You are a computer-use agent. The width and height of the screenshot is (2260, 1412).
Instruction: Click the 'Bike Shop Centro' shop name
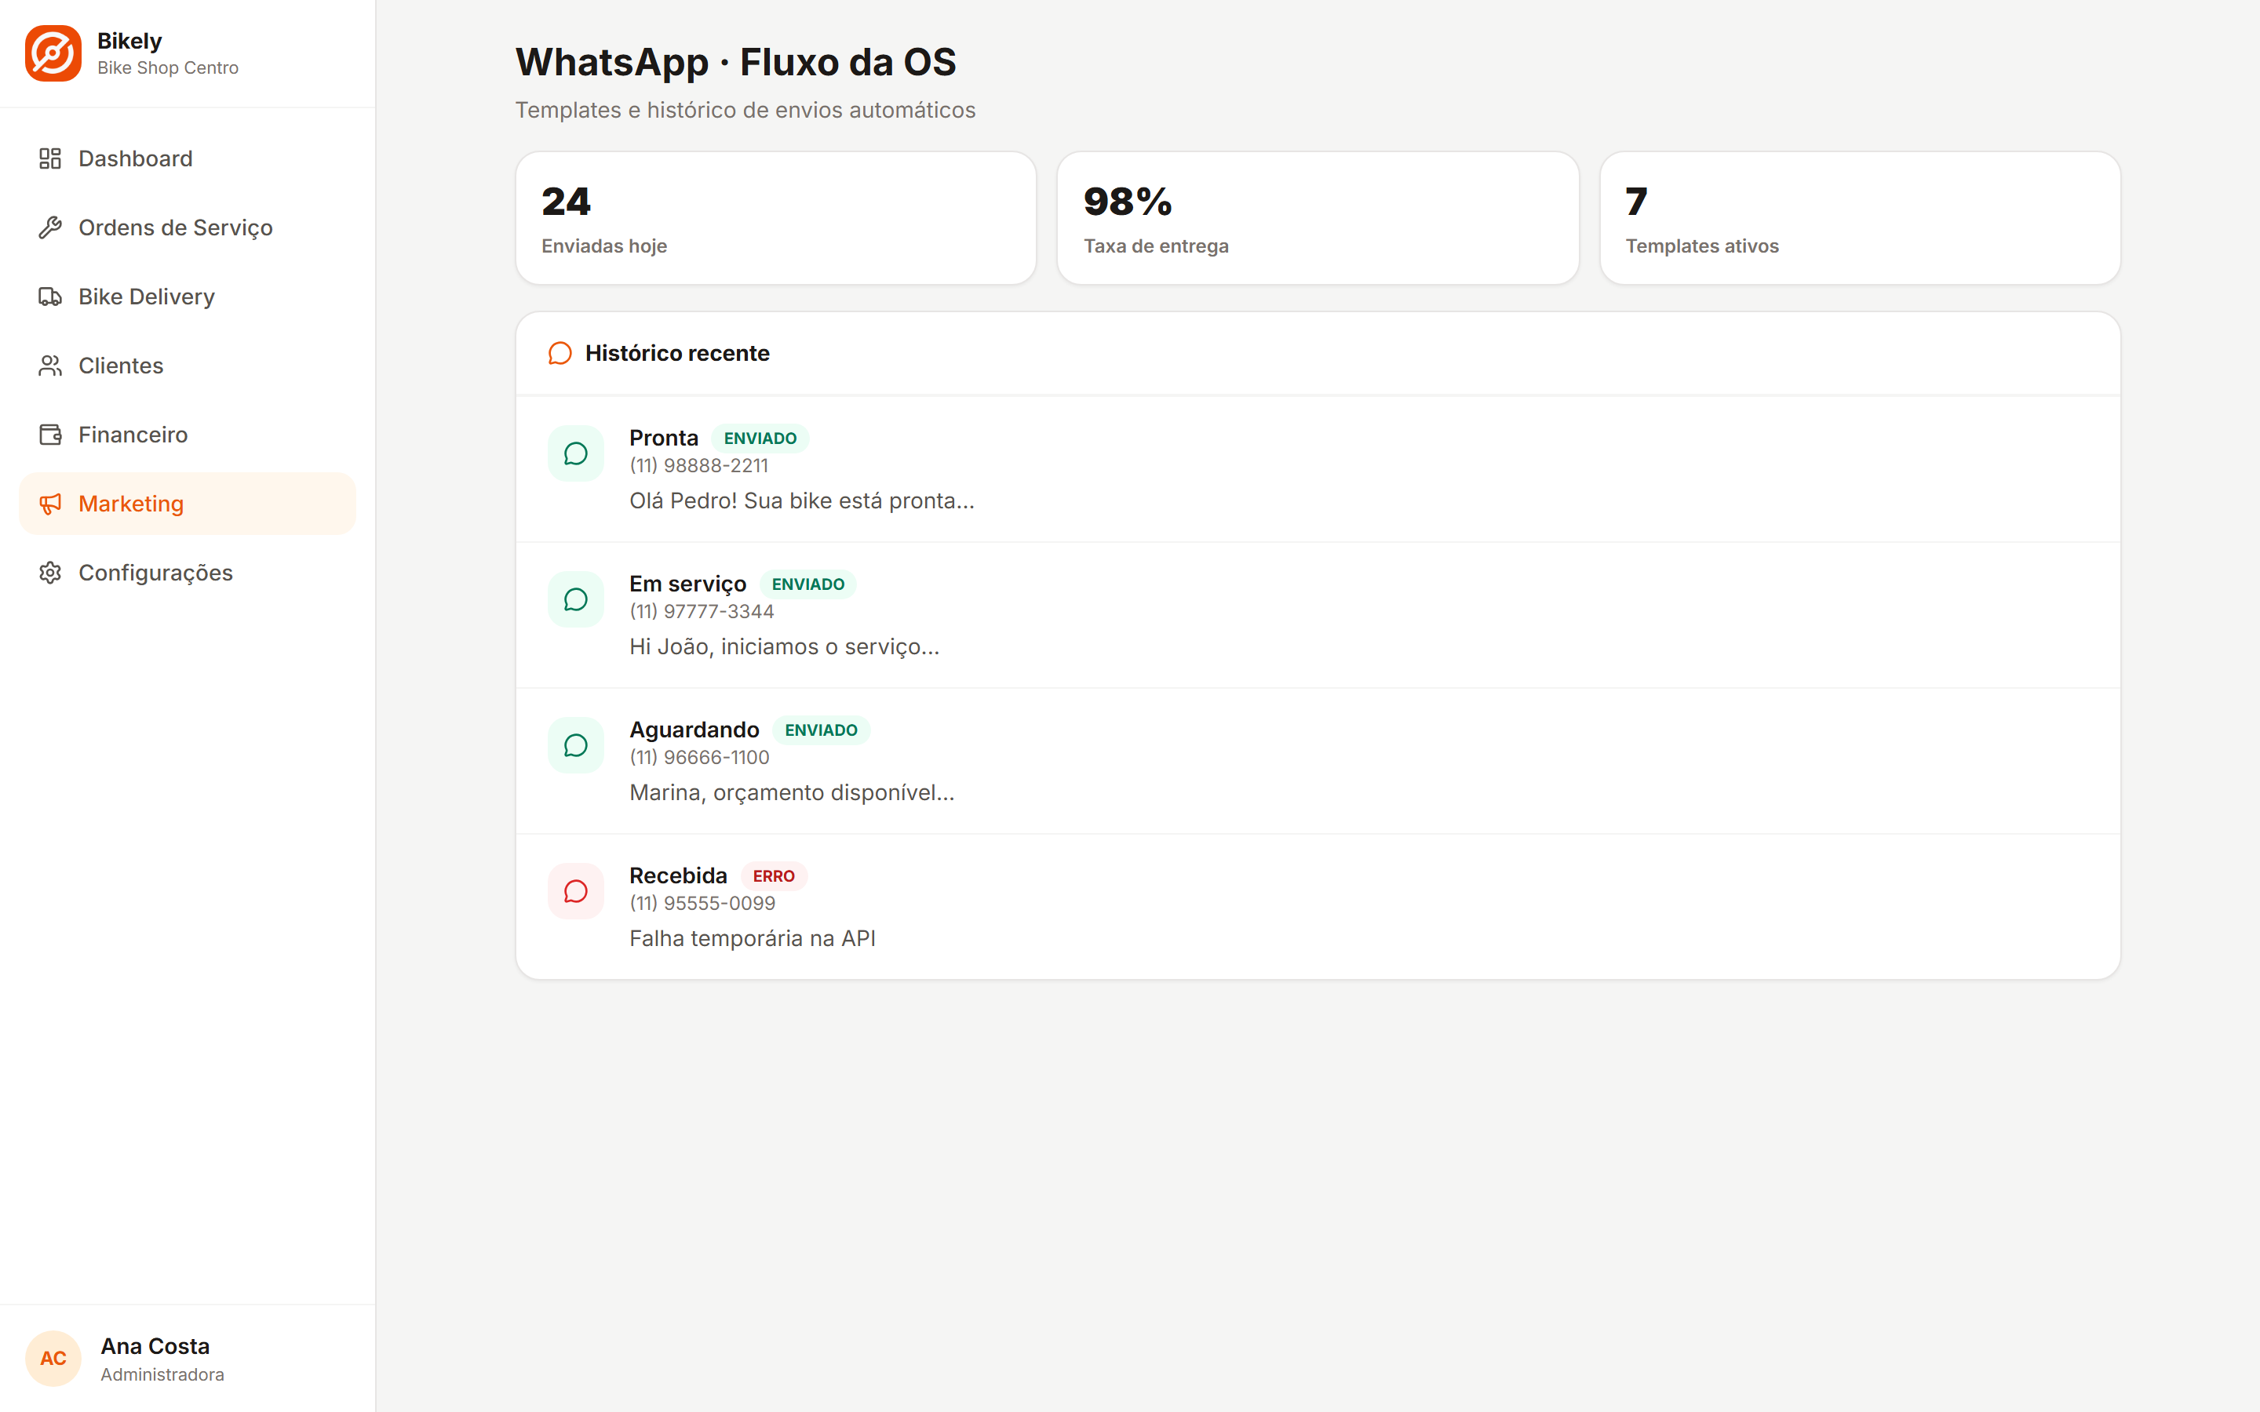coord(168,68)
